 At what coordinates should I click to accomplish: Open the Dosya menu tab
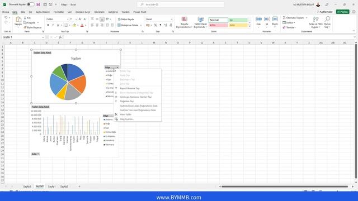6,12
